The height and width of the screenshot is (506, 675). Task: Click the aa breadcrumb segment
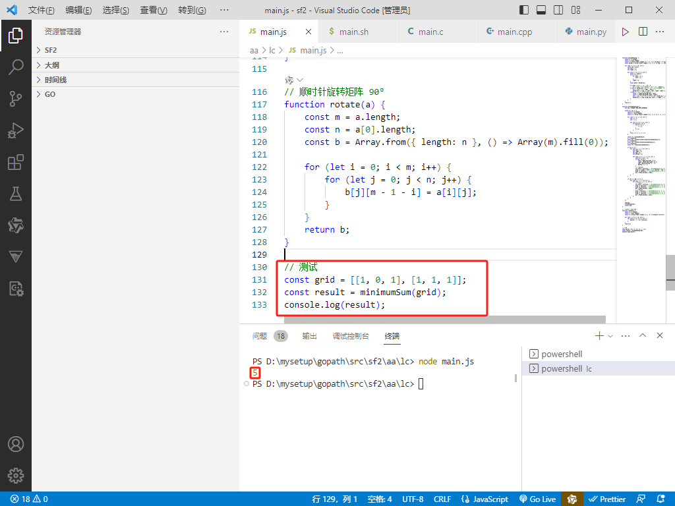click(x=254, y=50)
